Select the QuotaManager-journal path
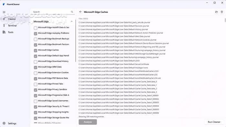Image resolution: width=226 pixels, height=127 pixels. click(x=122, y=54)
